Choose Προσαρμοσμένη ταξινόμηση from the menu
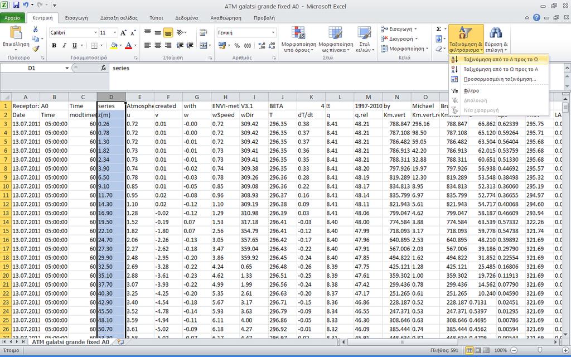This screenshot has width=571, height=357. point(499,79)
